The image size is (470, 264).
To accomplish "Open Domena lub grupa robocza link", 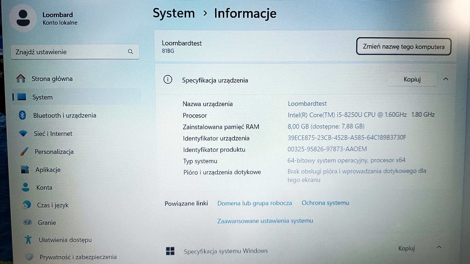I will coord(255,203).
